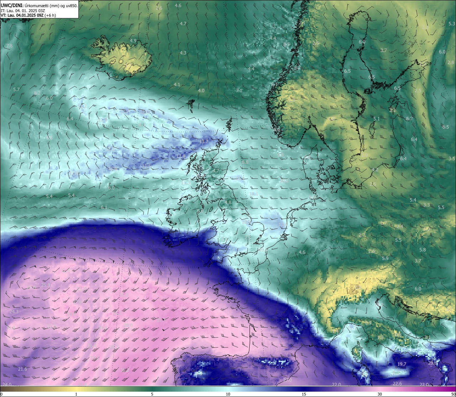This screenshot has height=397, width=456.
Task: Click the color scale label 10
Action: tap(228, 394)
